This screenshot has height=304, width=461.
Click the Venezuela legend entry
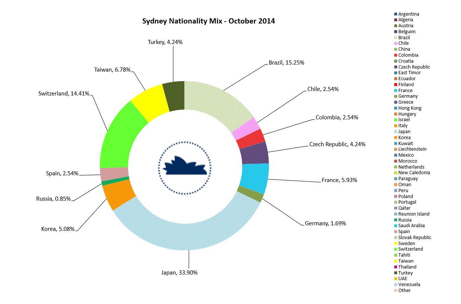click(x=409, y=285)
